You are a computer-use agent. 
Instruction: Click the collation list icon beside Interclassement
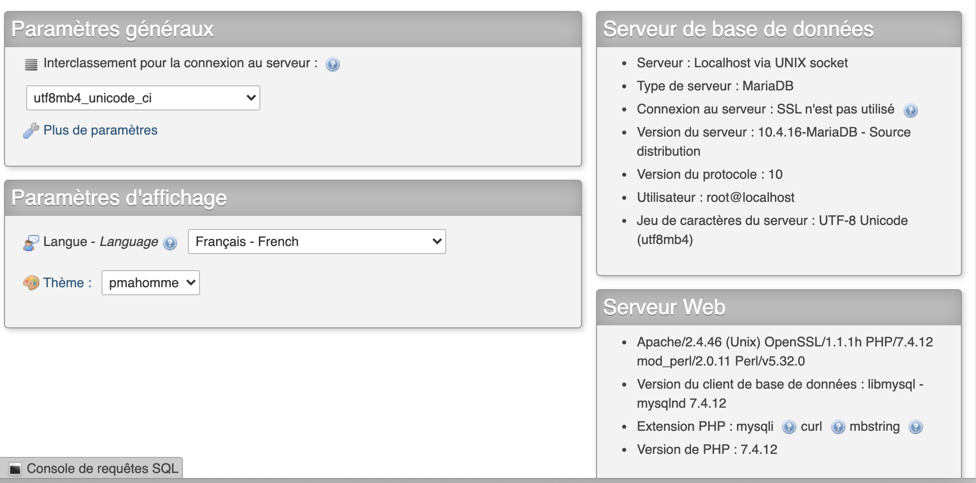(x=31, y=64)
